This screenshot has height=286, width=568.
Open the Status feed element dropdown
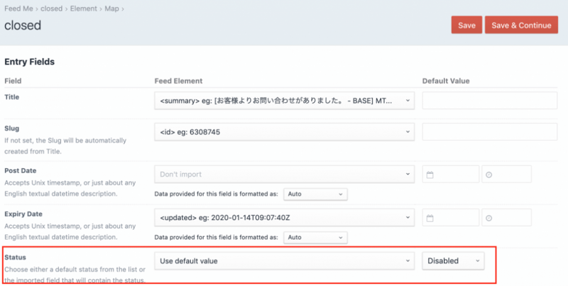pos(284,261)
